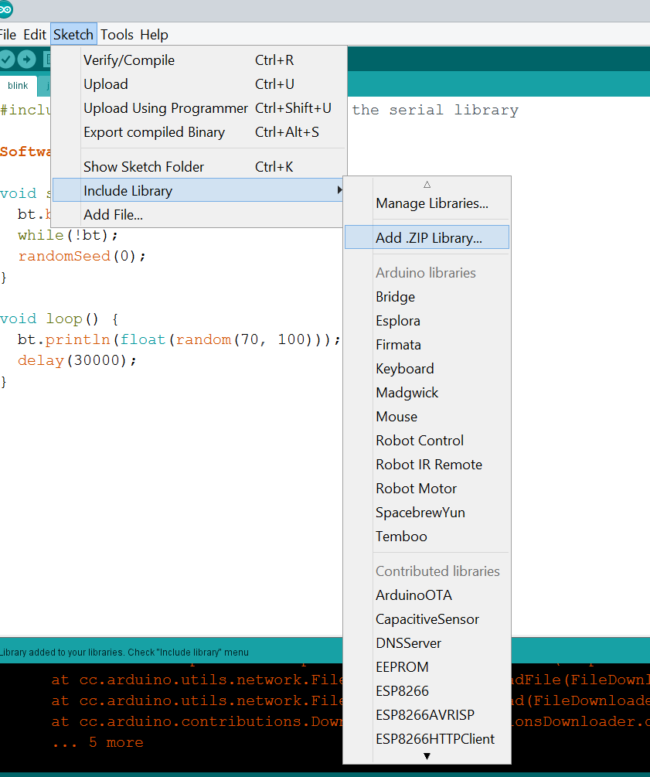The height and width of the screenshot is (777, 650).
Task: Click the "... 5 more" console line
Action: coord(97,742)
